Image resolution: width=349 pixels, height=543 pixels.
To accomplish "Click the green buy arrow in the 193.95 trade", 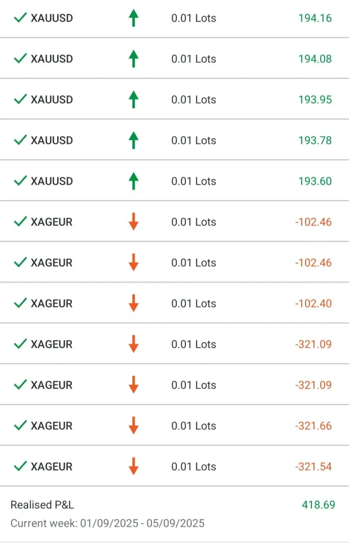I will click(133, 100).
